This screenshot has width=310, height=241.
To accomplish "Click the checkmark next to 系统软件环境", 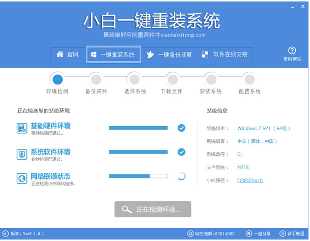I will (181, 152).
